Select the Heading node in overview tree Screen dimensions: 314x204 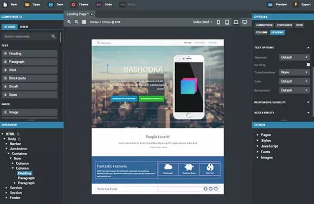[24, 173]
